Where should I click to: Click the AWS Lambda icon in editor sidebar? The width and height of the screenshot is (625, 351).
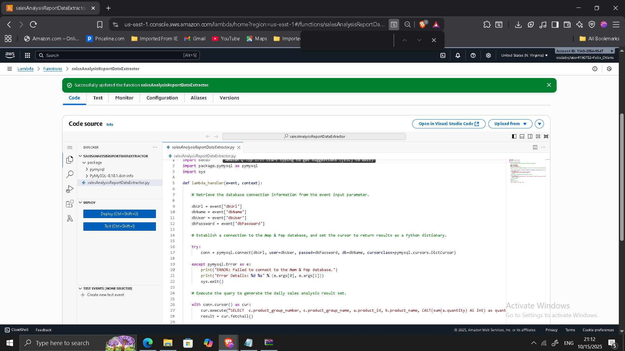point(70,218)
